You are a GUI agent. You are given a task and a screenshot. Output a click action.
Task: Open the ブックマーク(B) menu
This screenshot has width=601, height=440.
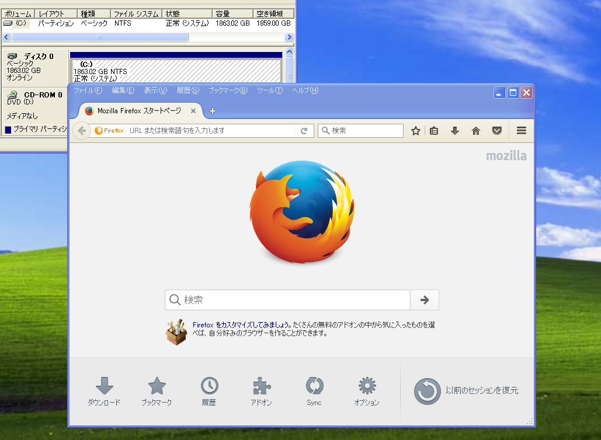tap(228, 90)
